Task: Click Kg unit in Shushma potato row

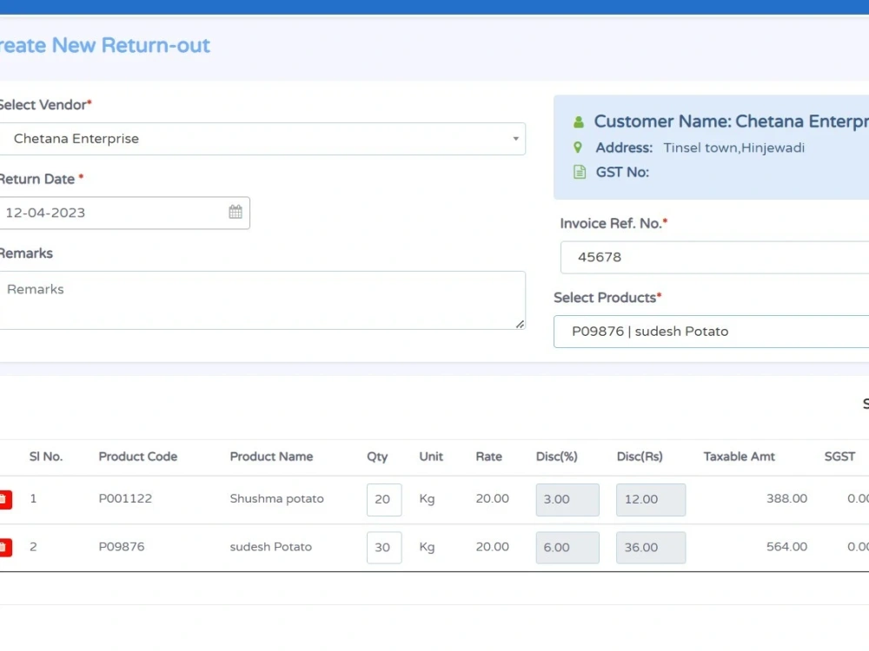Action: coord(427,499)
